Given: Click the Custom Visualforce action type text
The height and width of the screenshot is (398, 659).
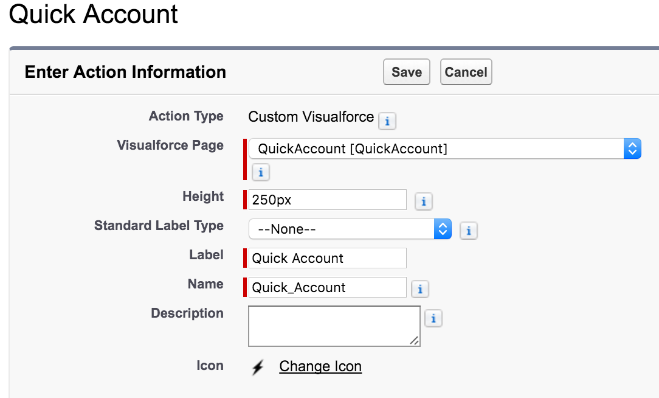Looking at the screenshot, I should coord(311,117).
